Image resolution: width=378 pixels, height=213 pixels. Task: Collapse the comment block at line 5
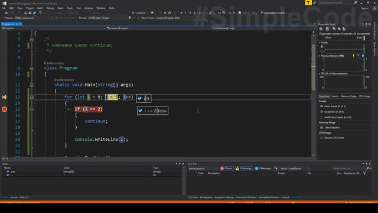click(x=31, y=39)
